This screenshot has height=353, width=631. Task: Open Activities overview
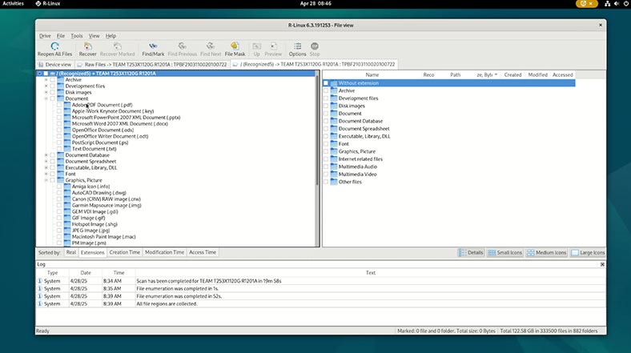coord(14,4)
